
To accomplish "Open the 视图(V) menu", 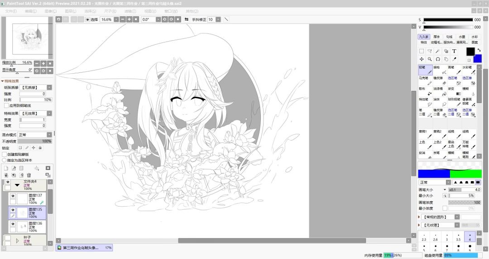I will point(150,11).
